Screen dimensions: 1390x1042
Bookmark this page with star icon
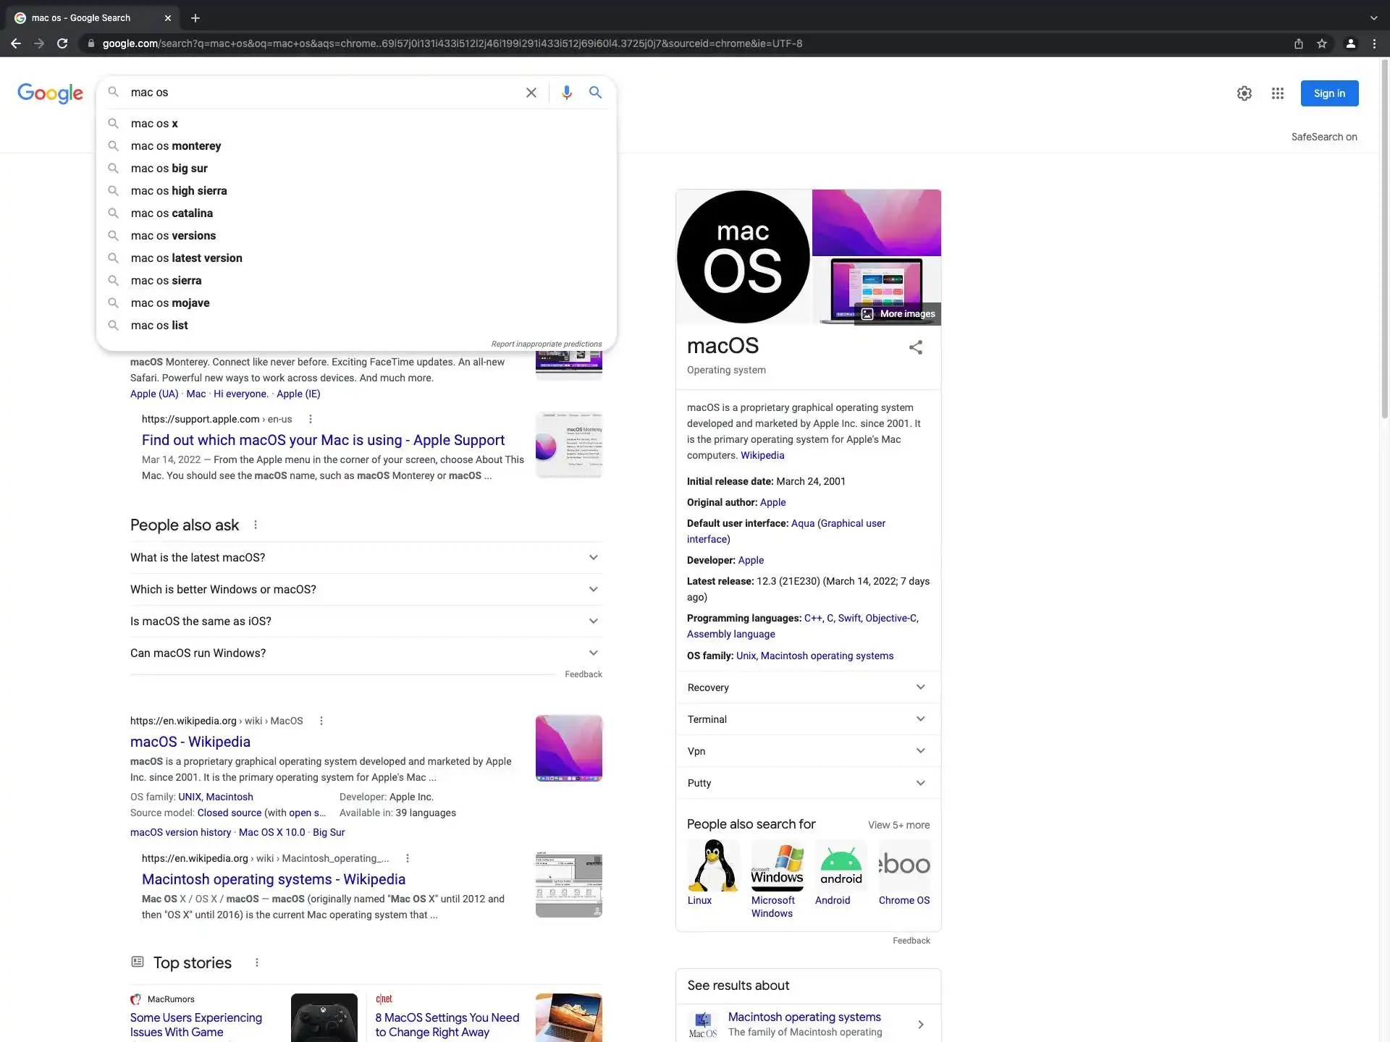pos(1321,43)
